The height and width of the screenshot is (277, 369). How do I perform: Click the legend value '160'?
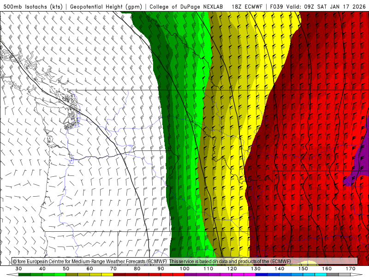point(327,269)
